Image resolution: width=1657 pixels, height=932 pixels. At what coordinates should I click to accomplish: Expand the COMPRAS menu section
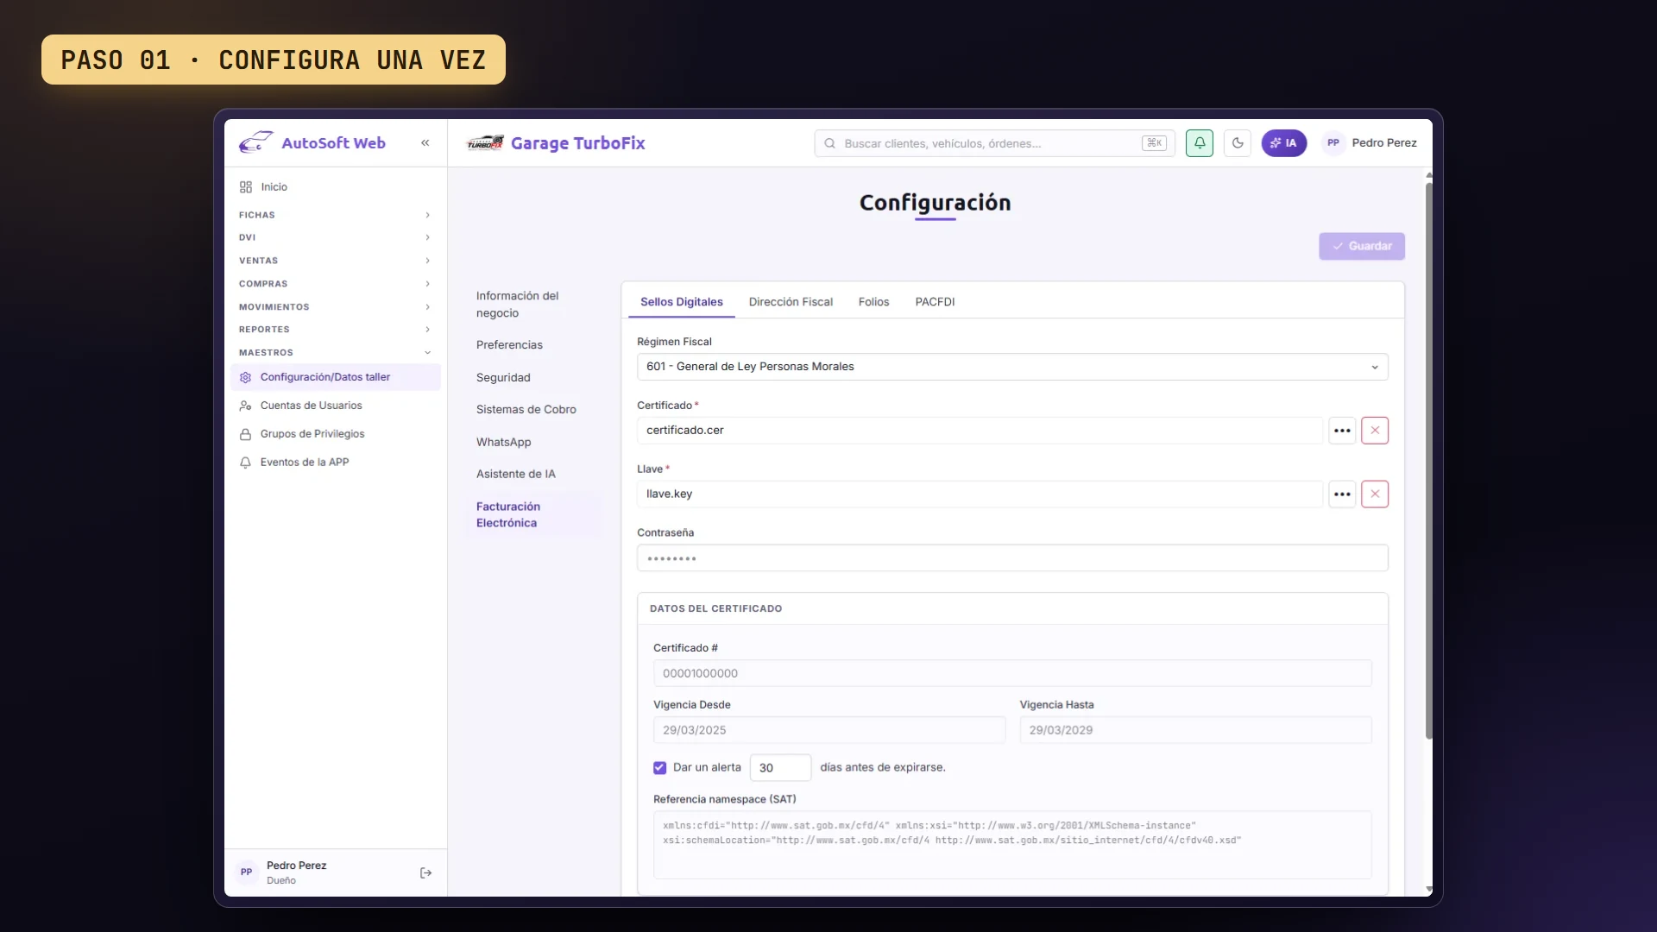(336, 284)
